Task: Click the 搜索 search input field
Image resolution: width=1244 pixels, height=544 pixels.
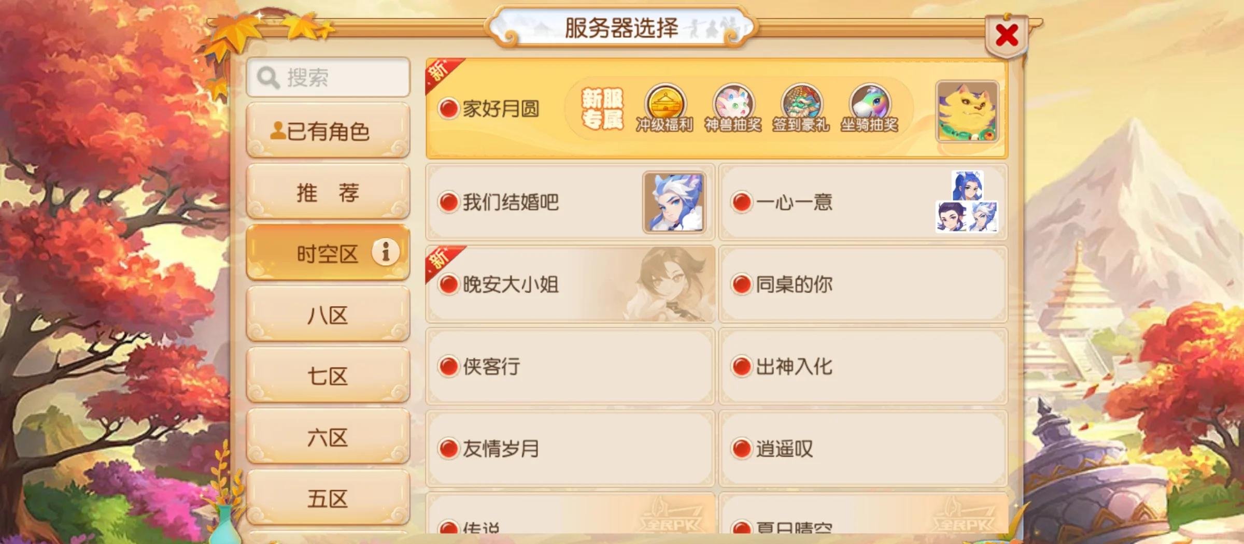Action: click(328, 77)
